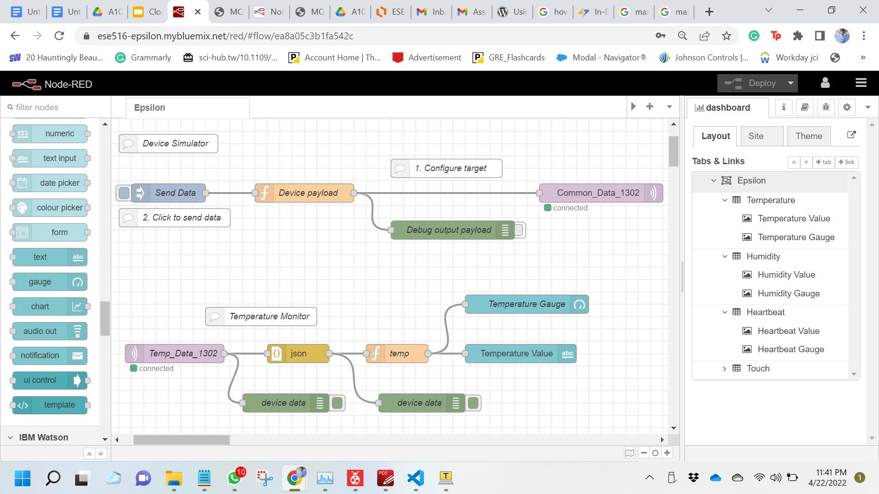Disable the first device data debug node

(337, 403)
